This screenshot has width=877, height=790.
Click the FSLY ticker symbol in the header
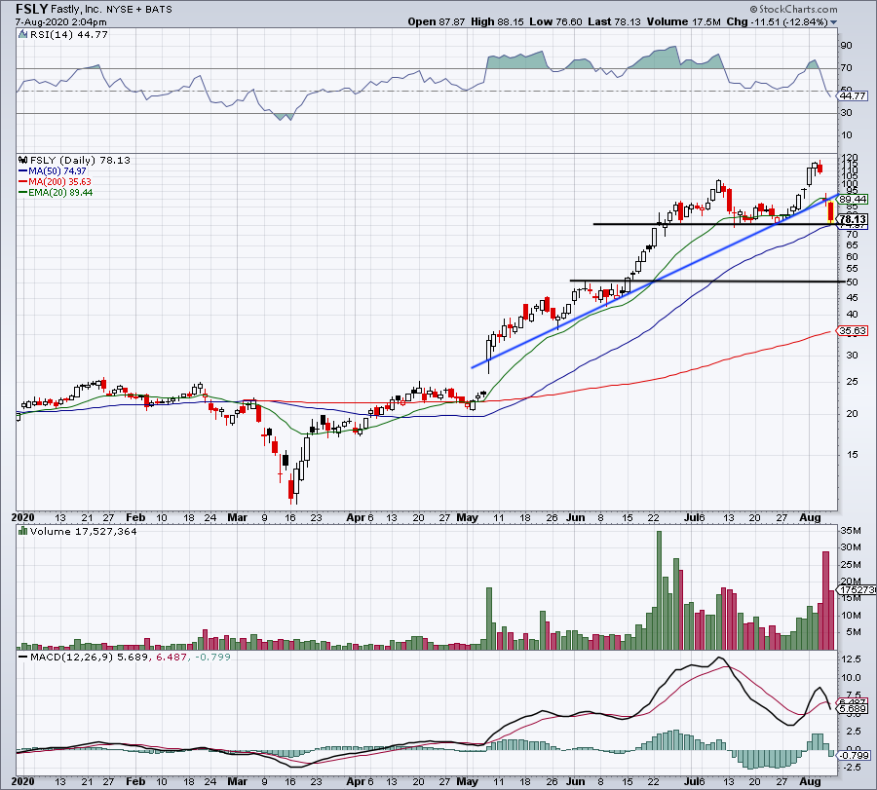(32, 9)
